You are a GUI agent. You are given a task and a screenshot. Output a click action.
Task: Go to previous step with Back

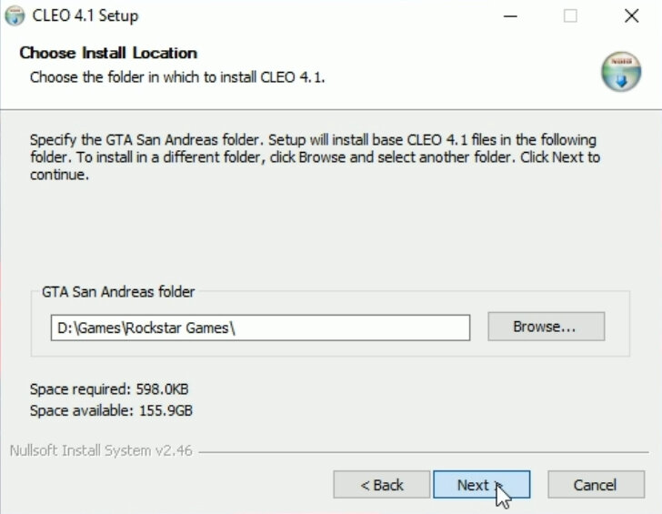(382, 485)
